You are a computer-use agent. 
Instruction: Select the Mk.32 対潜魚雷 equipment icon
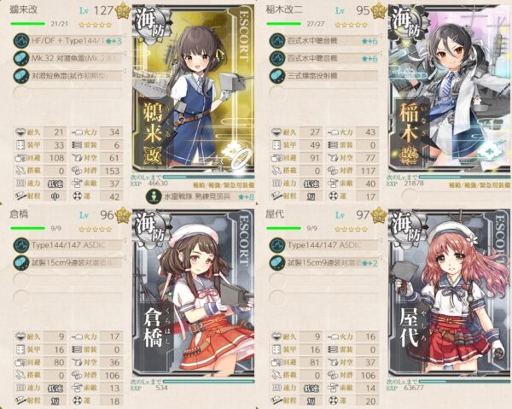[21, 58]
